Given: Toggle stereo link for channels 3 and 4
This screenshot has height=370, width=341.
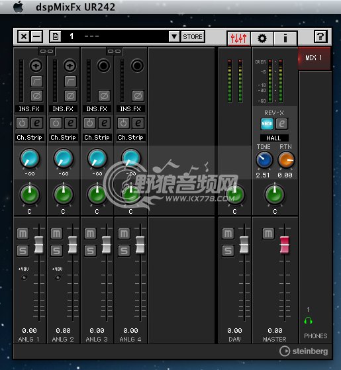Looking at the screenshot, I should [x=114, y=51].
